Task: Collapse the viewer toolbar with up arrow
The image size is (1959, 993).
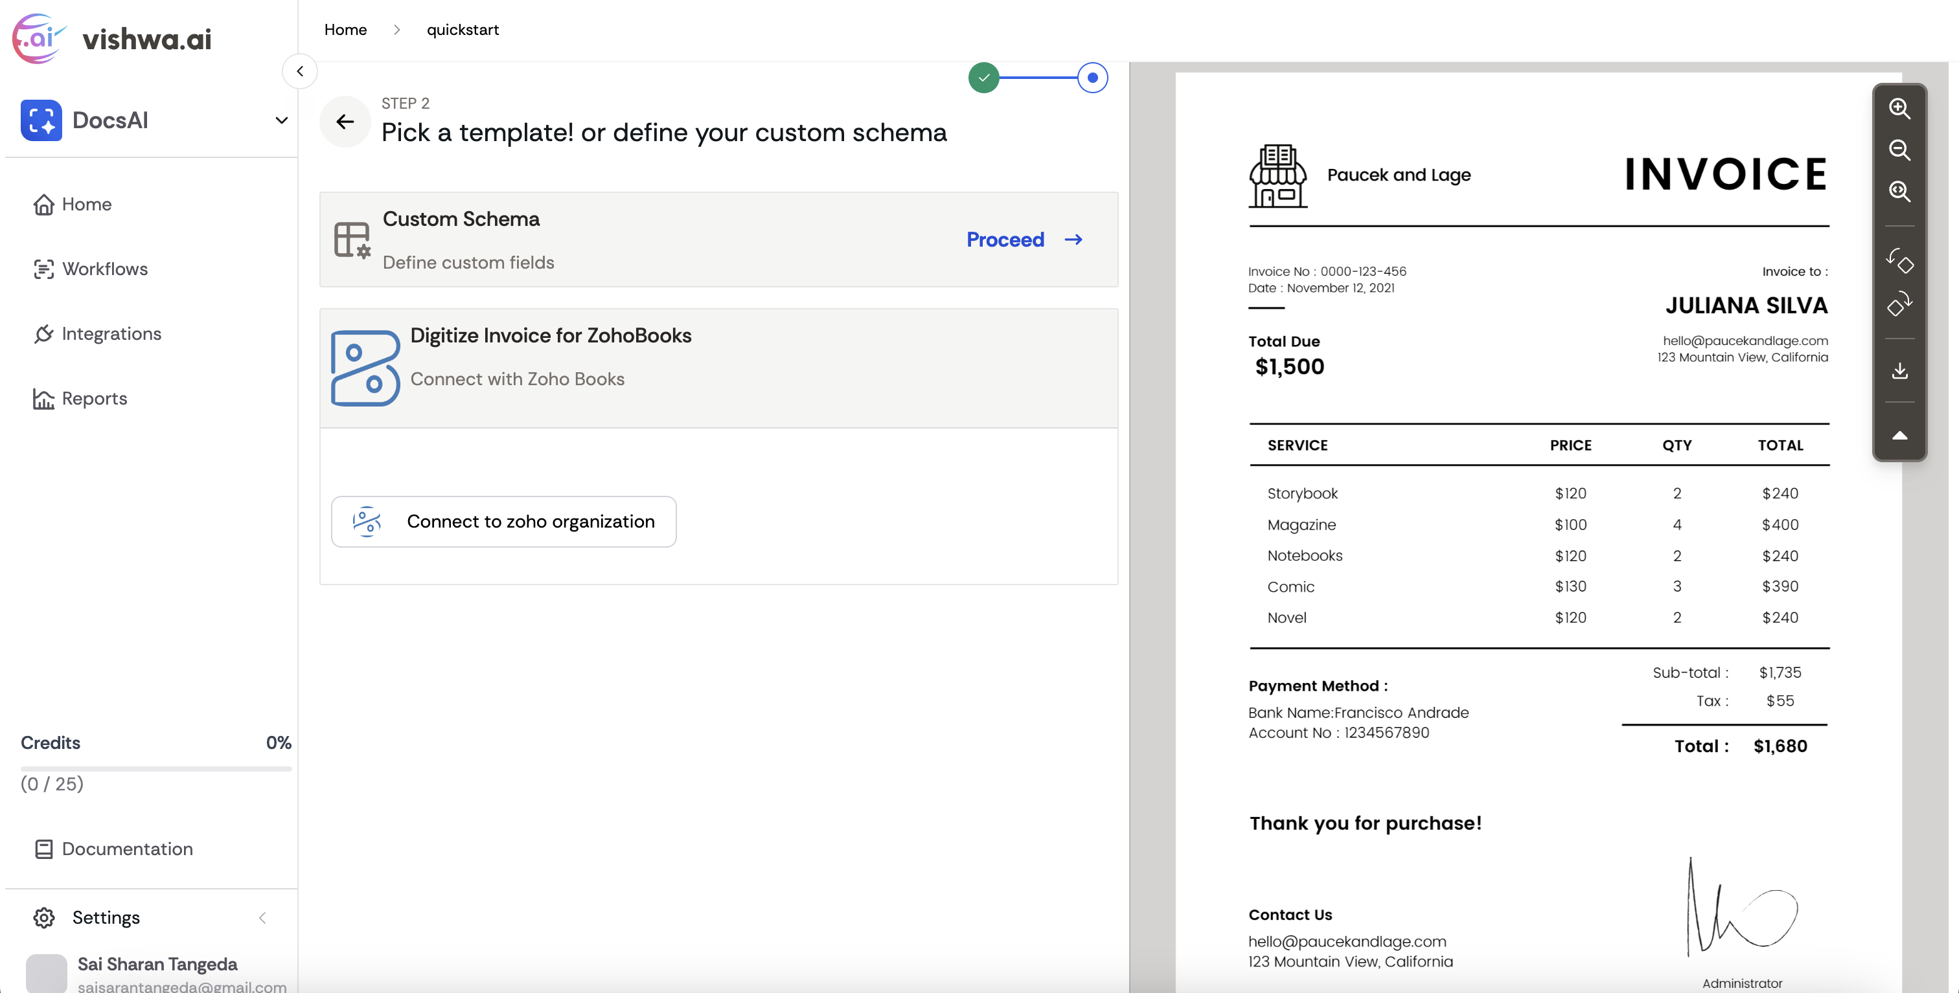Action: coord(1899,436)
